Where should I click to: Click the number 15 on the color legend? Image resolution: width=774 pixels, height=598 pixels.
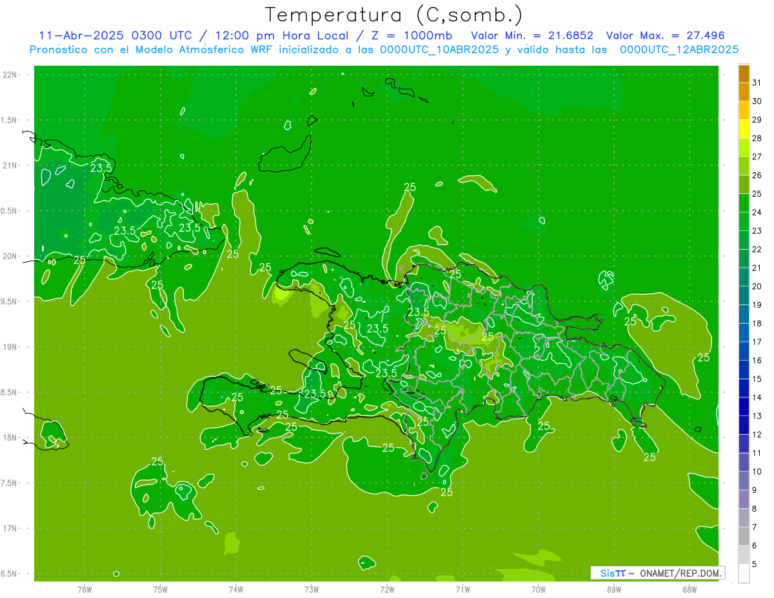(757, 379)
